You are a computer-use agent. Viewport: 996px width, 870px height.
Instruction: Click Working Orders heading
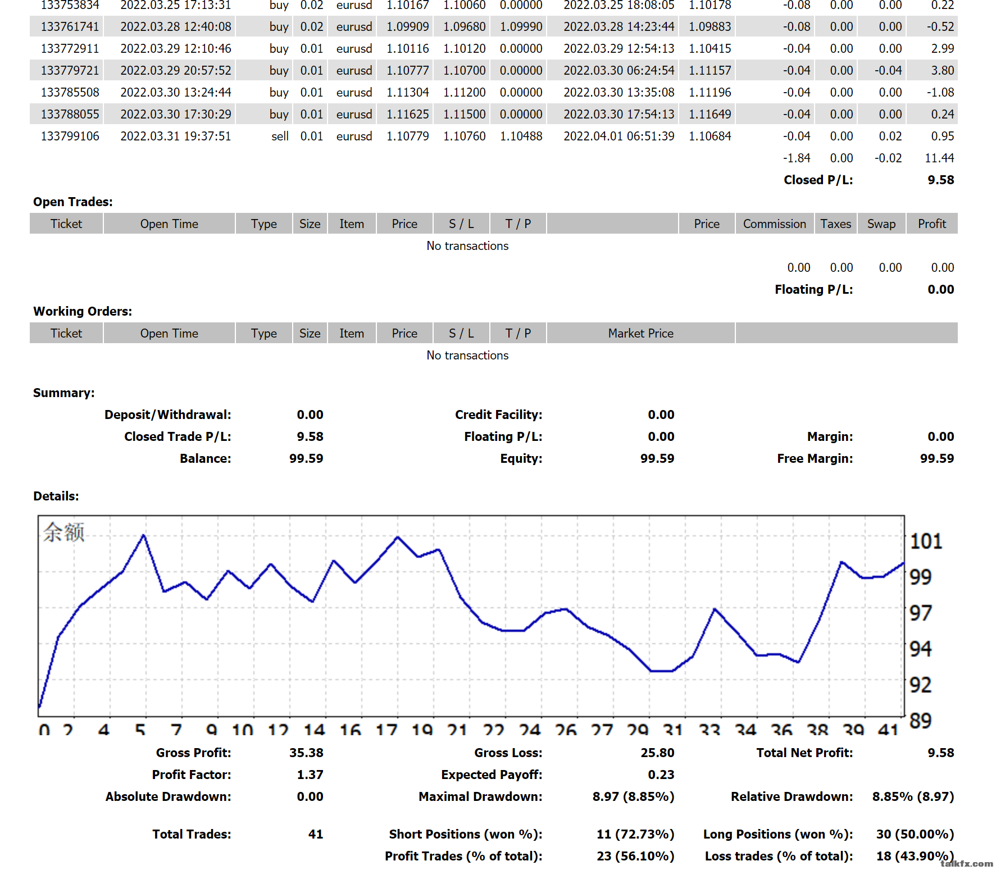tap(83, 311)
